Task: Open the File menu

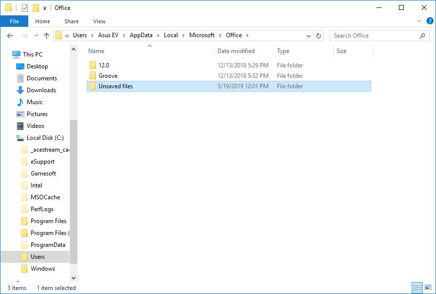Action: 14,21
